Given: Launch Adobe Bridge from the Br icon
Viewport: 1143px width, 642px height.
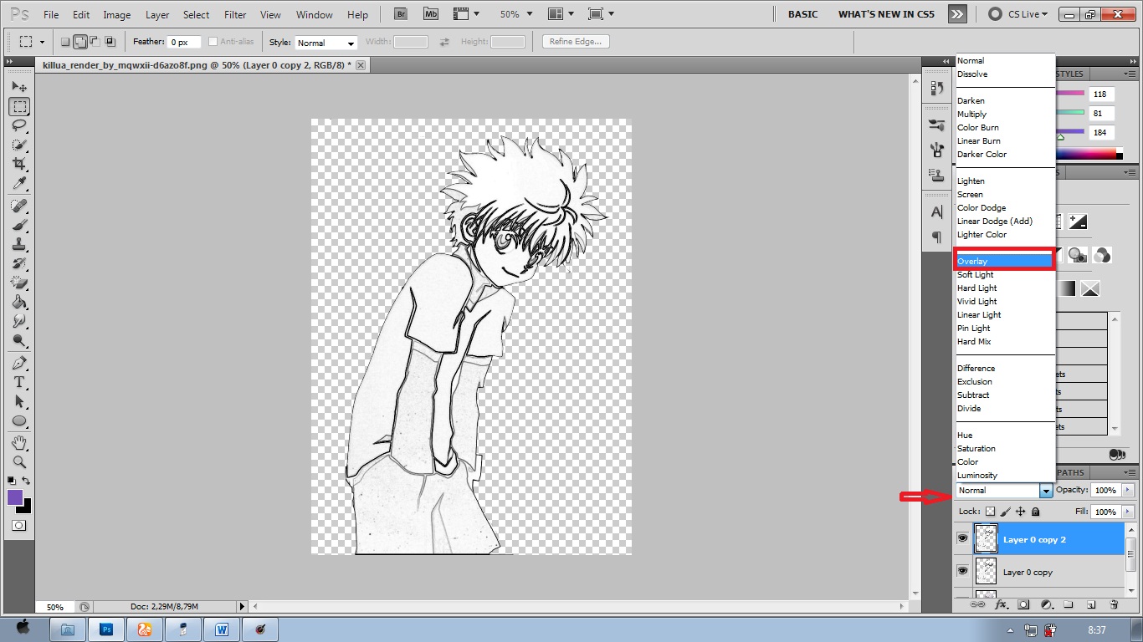Looking at the screenshot, I should coord(401,14).
